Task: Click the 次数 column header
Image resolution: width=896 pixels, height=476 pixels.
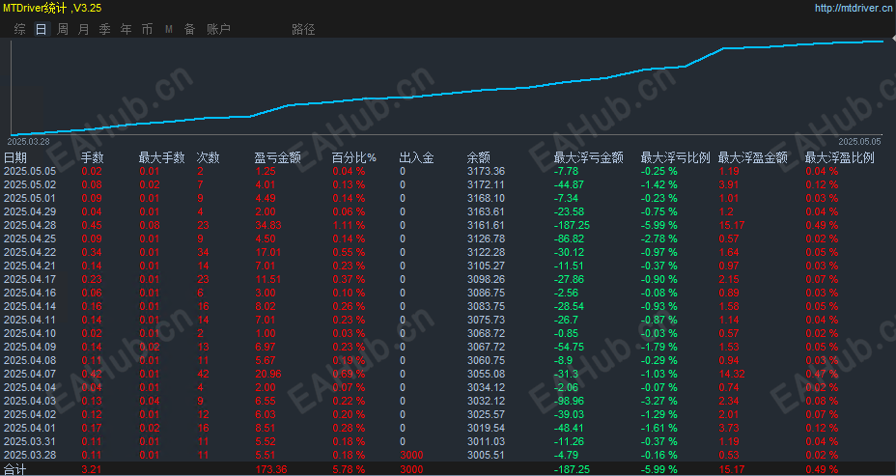Action: 208,157
